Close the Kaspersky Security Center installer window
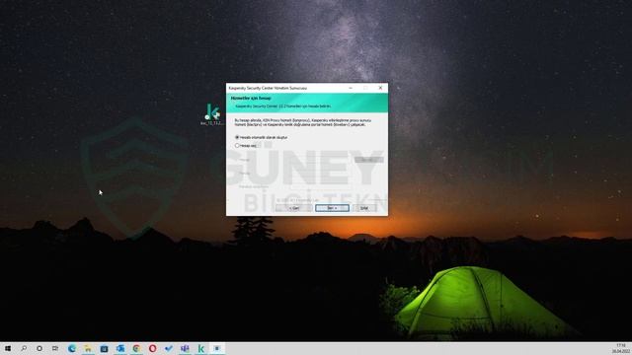632x355 pixels. tap(380, 88)
